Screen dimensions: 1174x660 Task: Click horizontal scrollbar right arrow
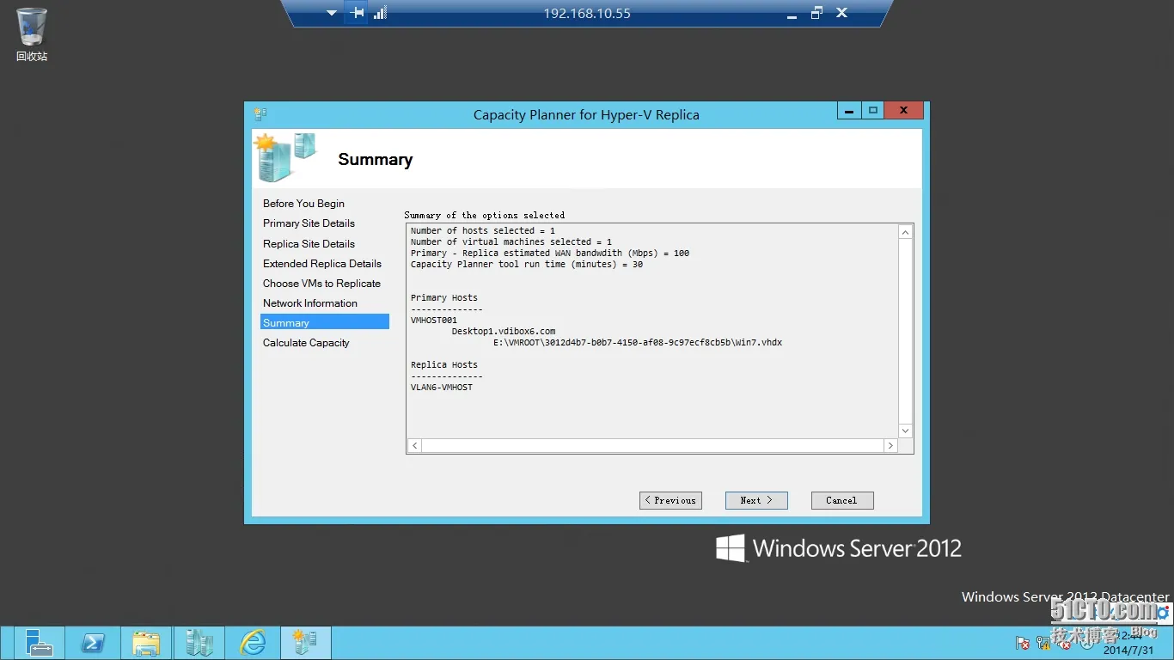[890, 446]
